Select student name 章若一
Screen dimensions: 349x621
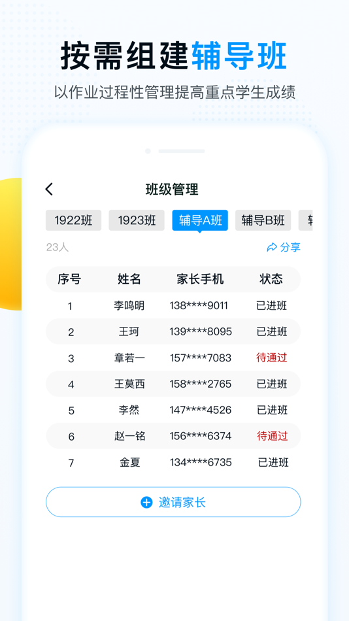click(129, 358)
